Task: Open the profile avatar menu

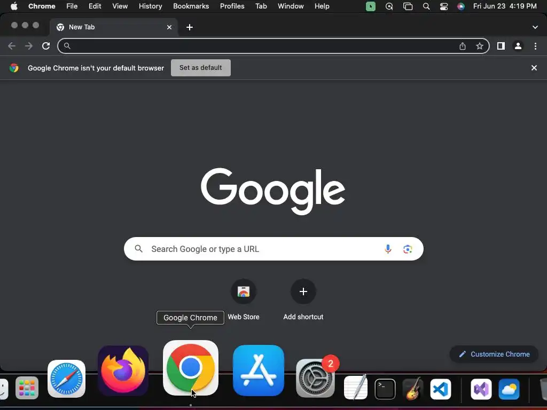Action: point(518,46)
